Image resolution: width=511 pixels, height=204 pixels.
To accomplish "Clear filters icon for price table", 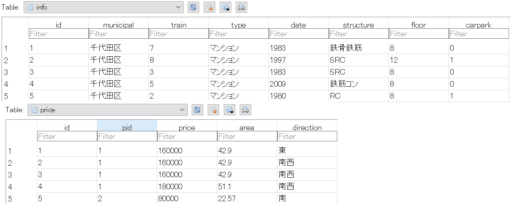I will (213, 110).
